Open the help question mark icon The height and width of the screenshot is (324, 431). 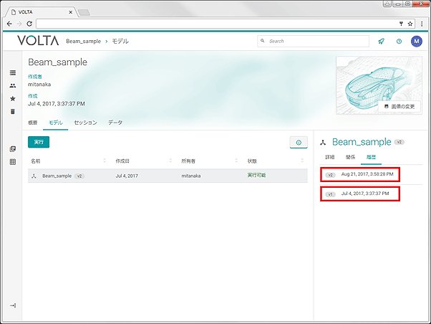(399, 42)
